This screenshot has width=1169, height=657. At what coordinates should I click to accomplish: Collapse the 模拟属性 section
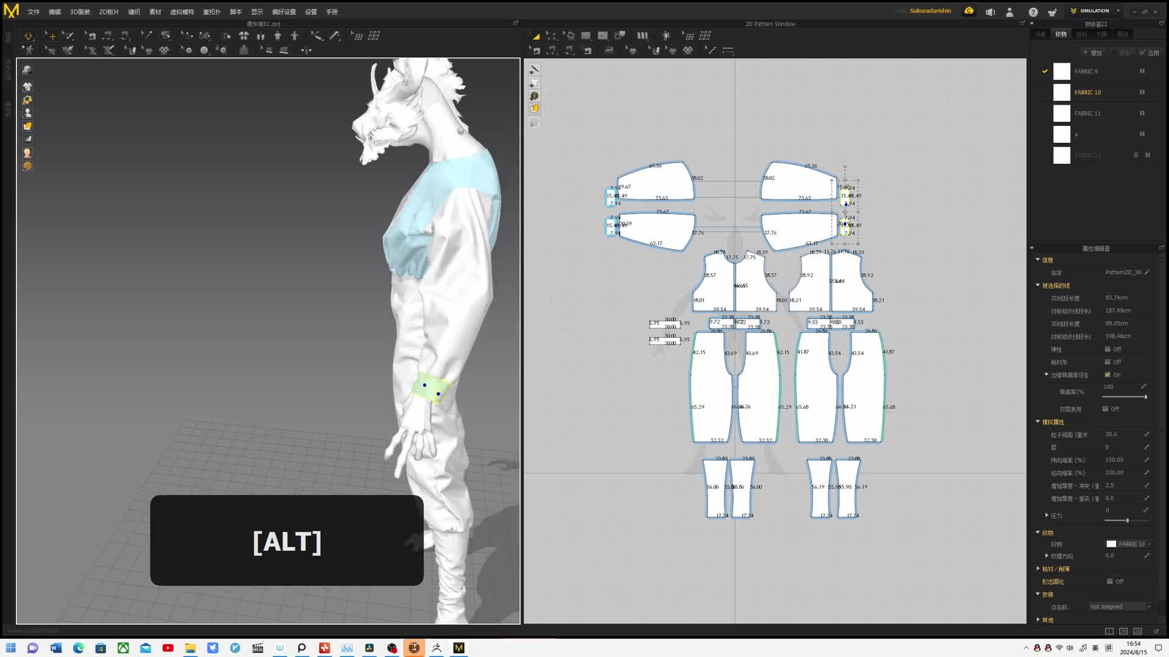point(1038,422)
